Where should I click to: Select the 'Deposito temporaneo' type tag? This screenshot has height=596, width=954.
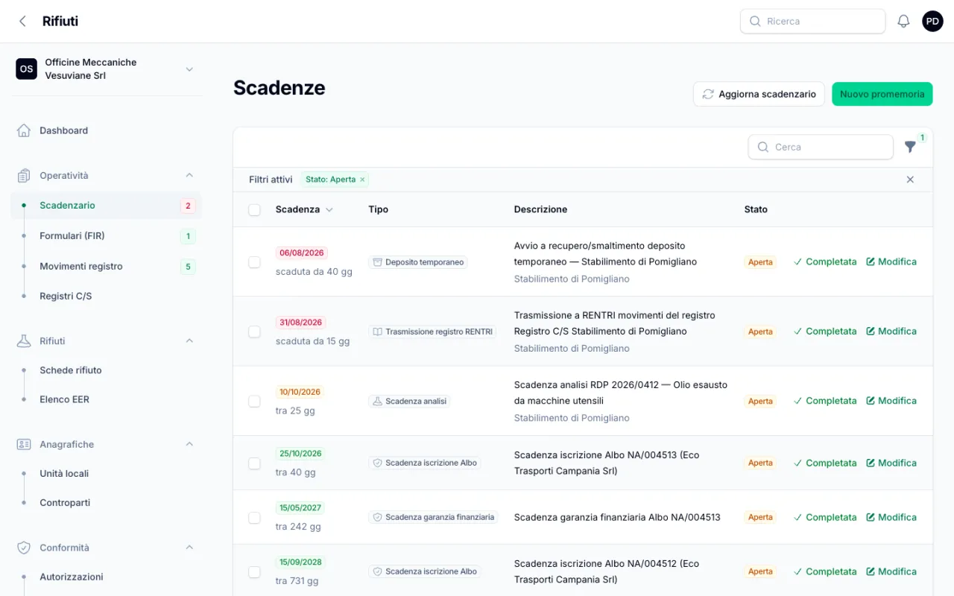pos(418,262)
